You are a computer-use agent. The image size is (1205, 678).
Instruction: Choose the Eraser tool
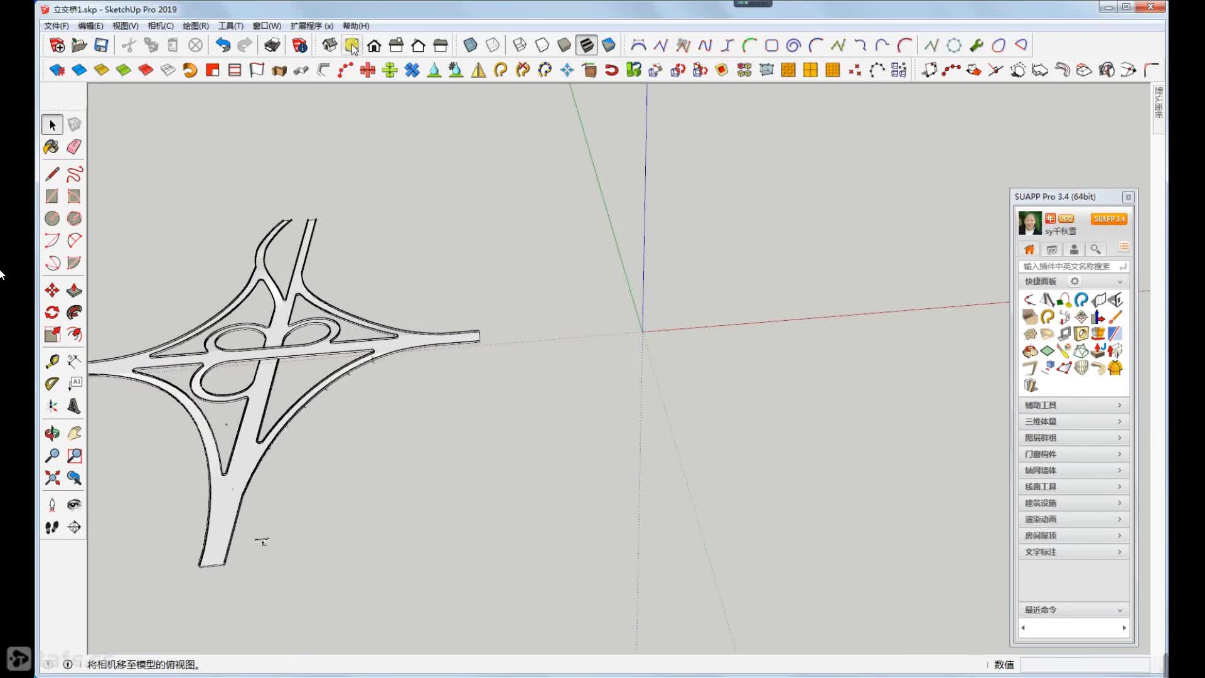tap(74, 147)
